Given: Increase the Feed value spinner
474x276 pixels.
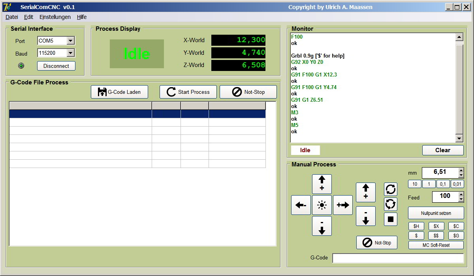Looking at the screenshot, I should (461, 194).
